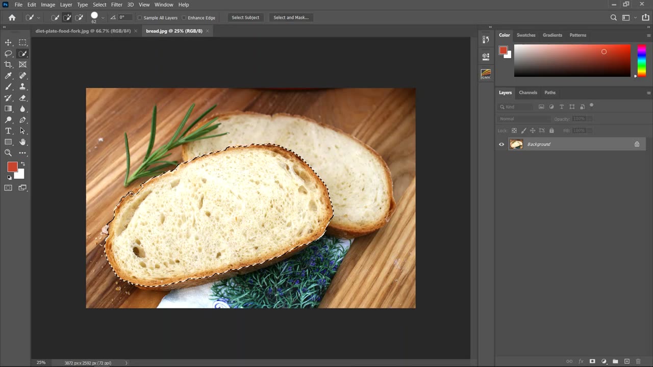Open the Normal blend mode dropdown
The width and height of the screenshot is (653, 367).
click(x=524, y=119)
